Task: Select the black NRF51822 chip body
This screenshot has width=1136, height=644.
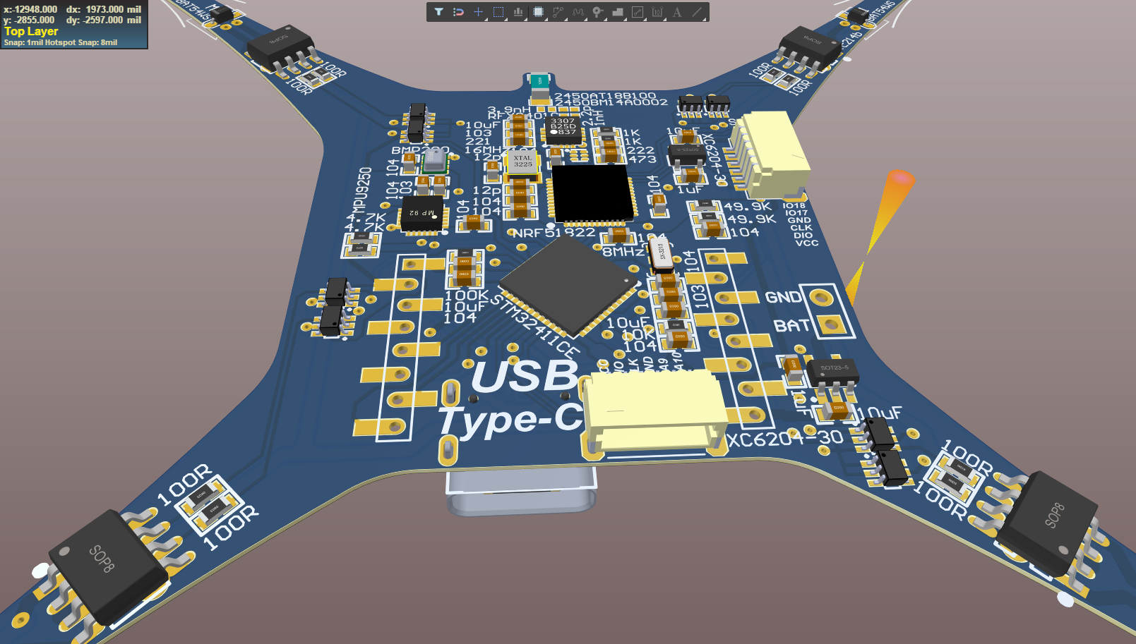Action: pos(592,193)
